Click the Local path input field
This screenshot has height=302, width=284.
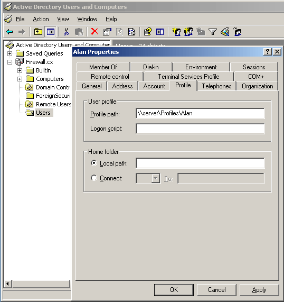pos(200,163)
